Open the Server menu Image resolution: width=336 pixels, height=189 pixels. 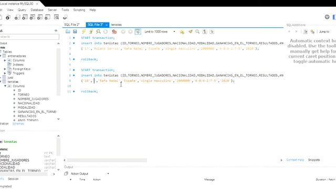point(52,10)
